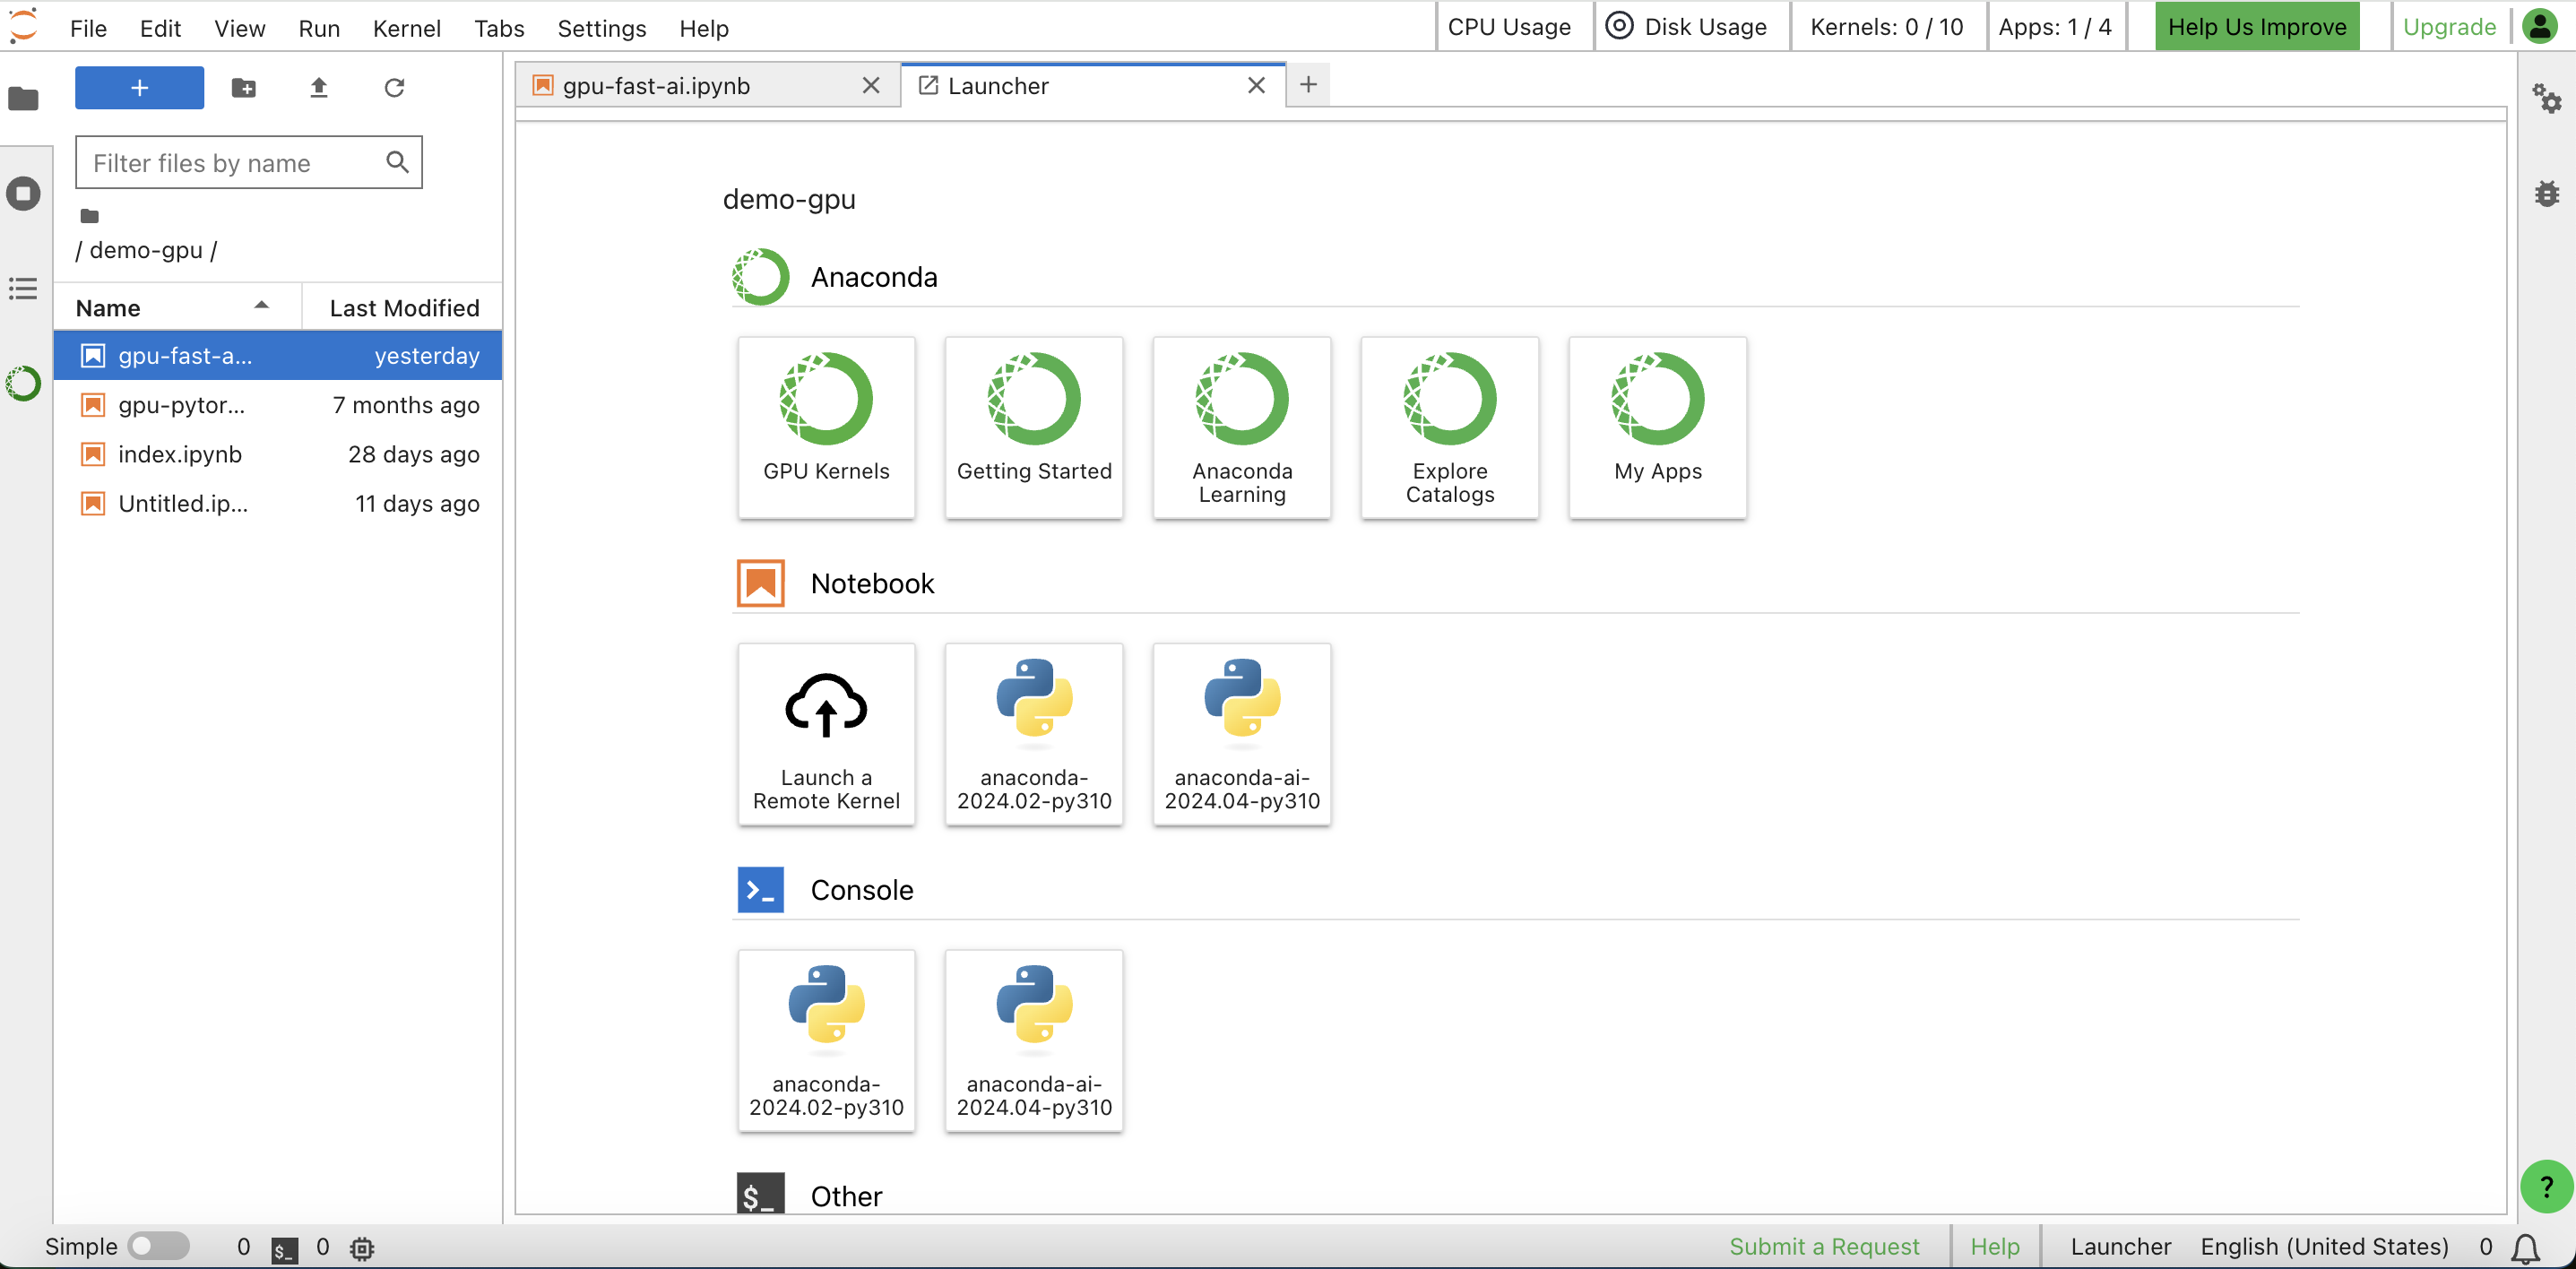Open the Help menu
This screenshot has width=2576, height=1269.
coord(704,28)
